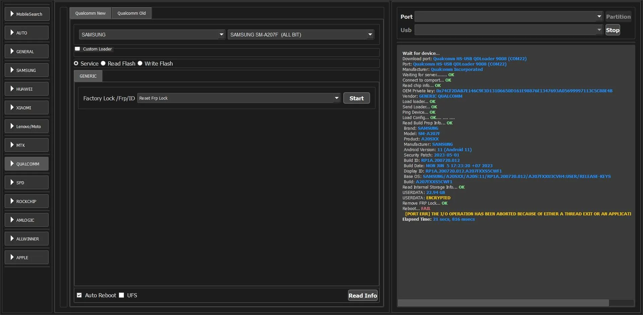
Task: Open the Reset Frp Lock dropdown
Action: pos(239,98)
